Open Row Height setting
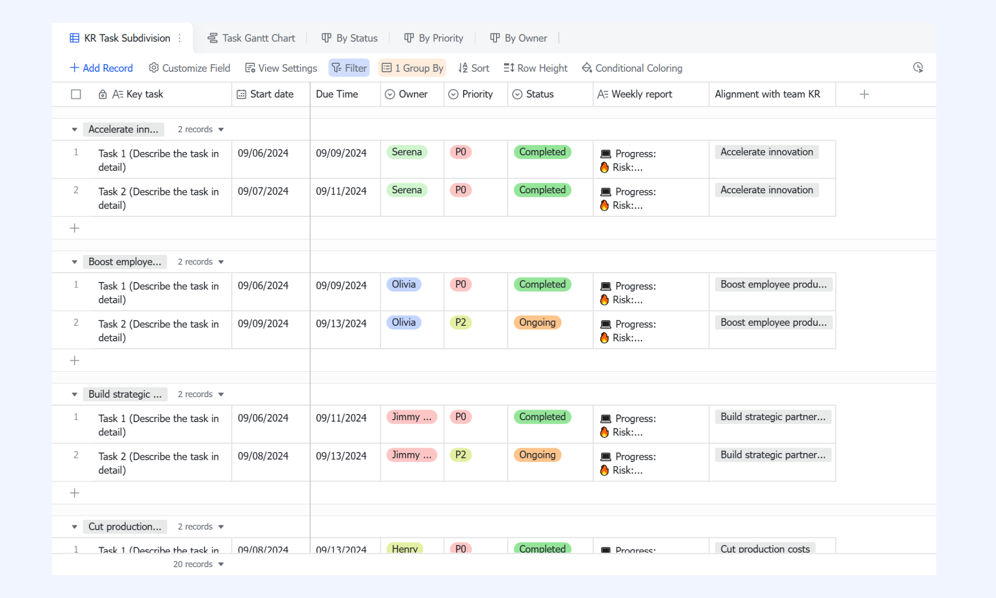This screenshot has height=598, width=996. 535,68
